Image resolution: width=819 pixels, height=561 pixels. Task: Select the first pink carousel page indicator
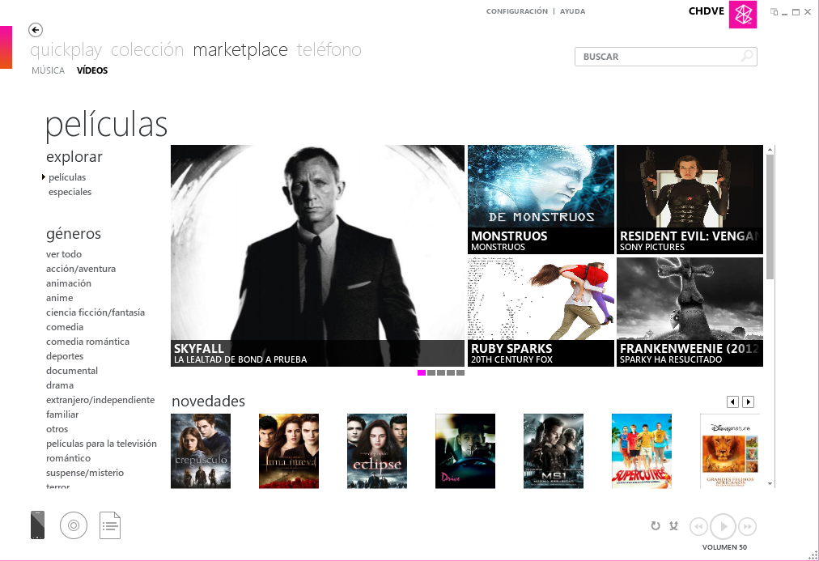(x=422, y=373)
